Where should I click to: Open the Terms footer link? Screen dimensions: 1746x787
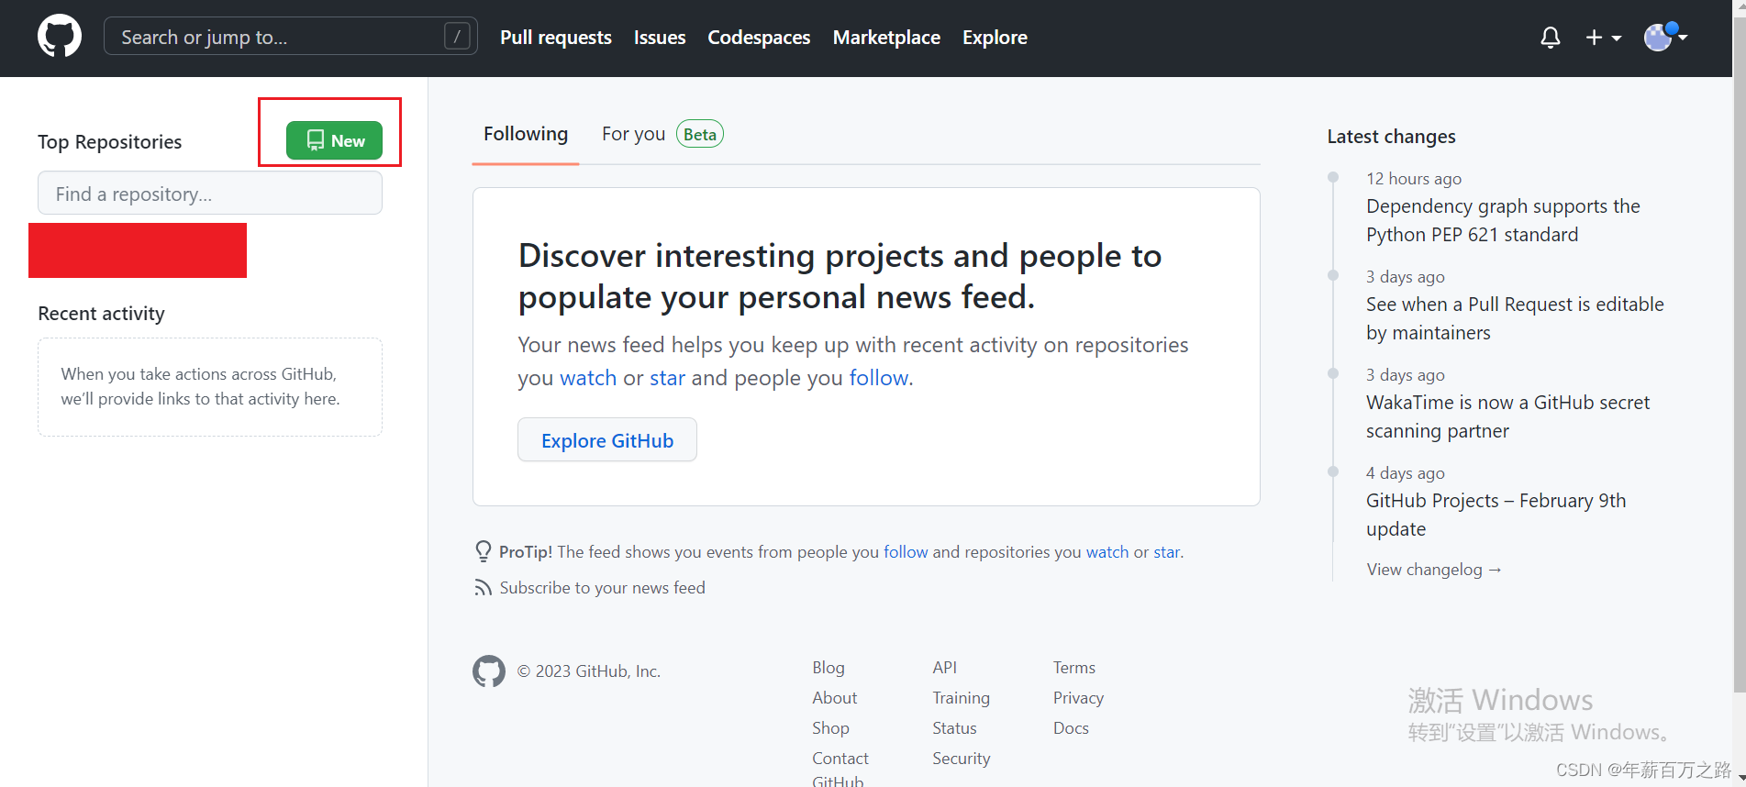(1073, 668)
